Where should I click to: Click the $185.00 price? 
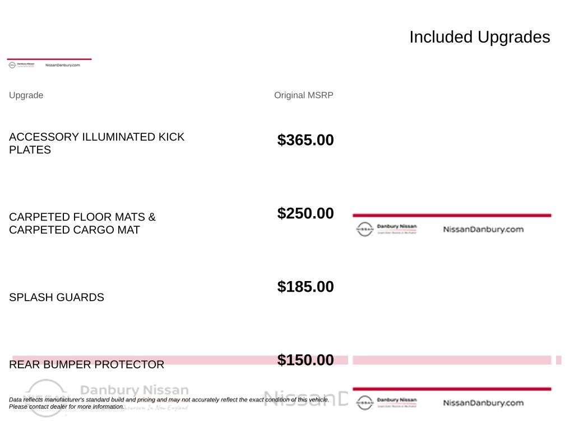(305, 287)
